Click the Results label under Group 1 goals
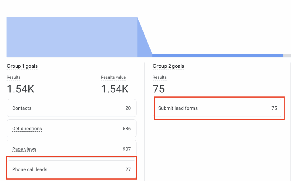The image size is (291, 181). [x=14, y=77]
